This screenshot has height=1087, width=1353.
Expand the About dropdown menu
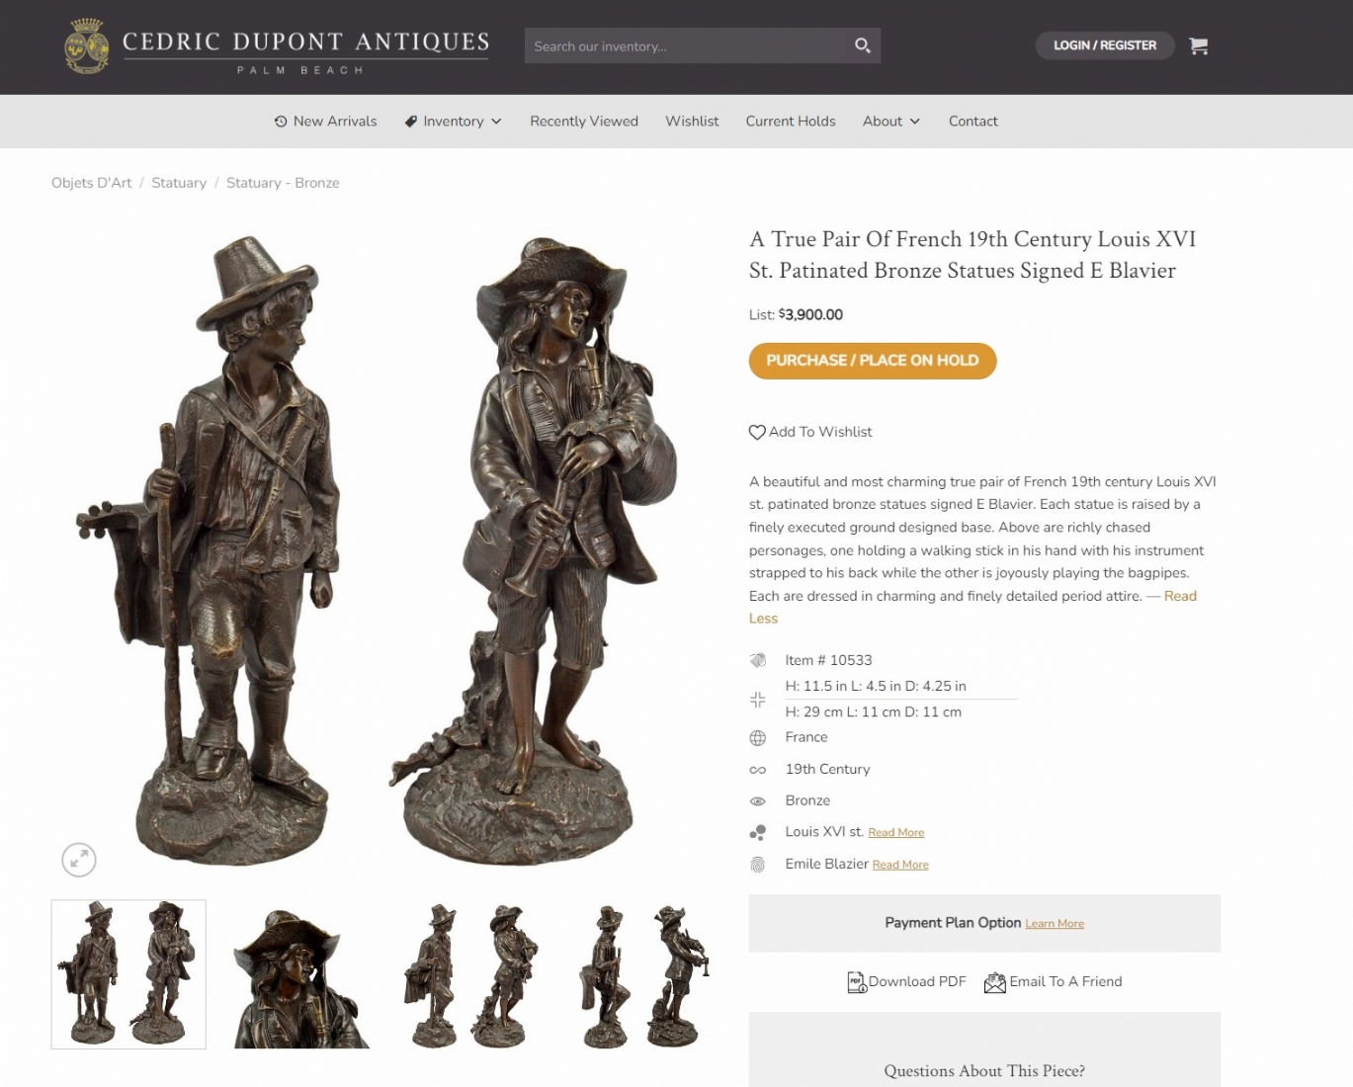coord(891,122)
